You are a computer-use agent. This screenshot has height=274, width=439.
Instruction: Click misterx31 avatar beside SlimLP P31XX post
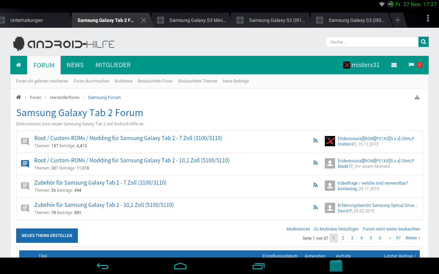click(330, 141)
